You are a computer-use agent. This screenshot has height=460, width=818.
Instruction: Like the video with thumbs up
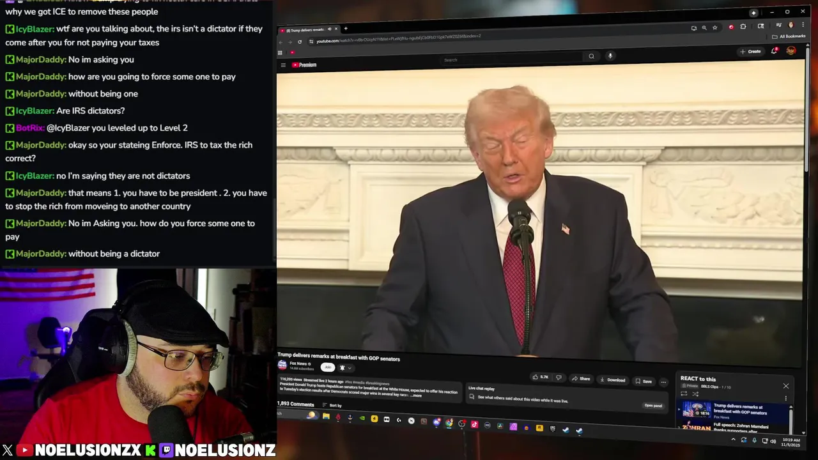point(539,377)
